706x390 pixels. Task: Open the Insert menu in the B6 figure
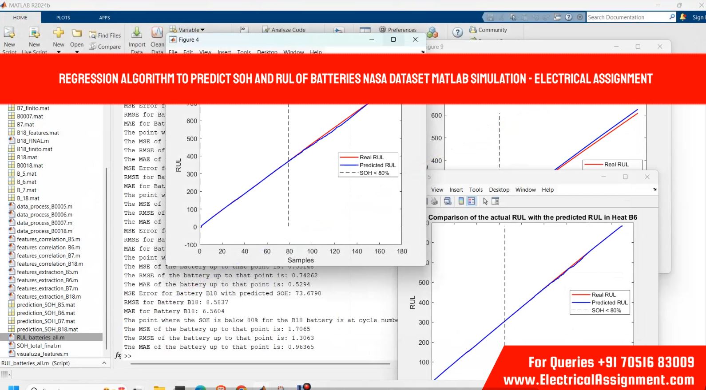click(456, 189)
